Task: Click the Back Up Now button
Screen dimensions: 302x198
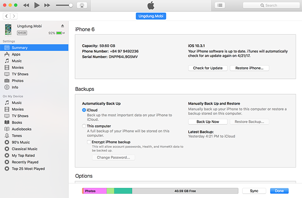Action: 208,122
